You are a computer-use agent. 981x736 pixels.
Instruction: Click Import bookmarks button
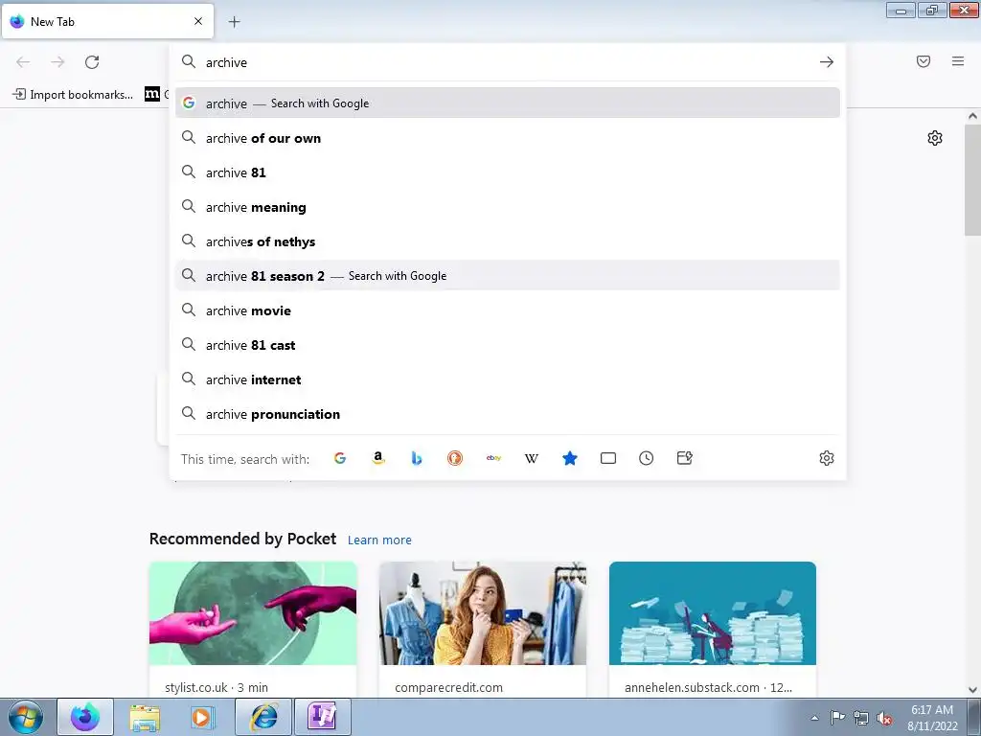(x=73, y=95)
